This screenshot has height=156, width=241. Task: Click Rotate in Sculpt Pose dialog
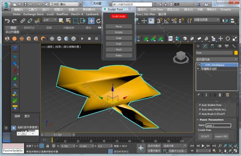coord(119,32)
